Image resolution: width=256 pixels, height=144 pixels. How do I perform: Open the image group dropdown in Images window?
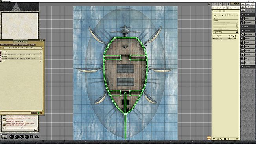point(23,48)
